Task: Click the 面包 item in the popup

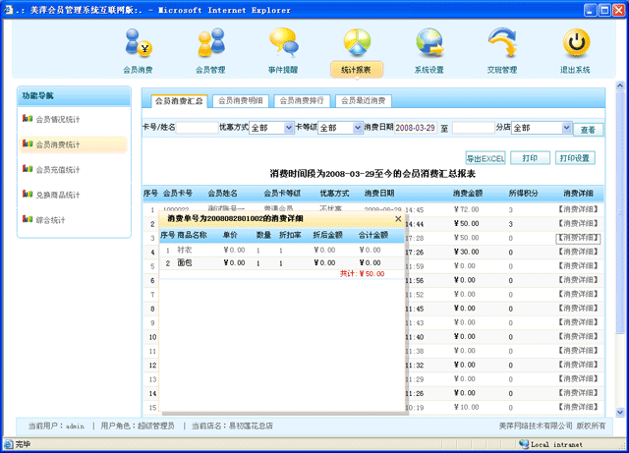Action: 185,262
